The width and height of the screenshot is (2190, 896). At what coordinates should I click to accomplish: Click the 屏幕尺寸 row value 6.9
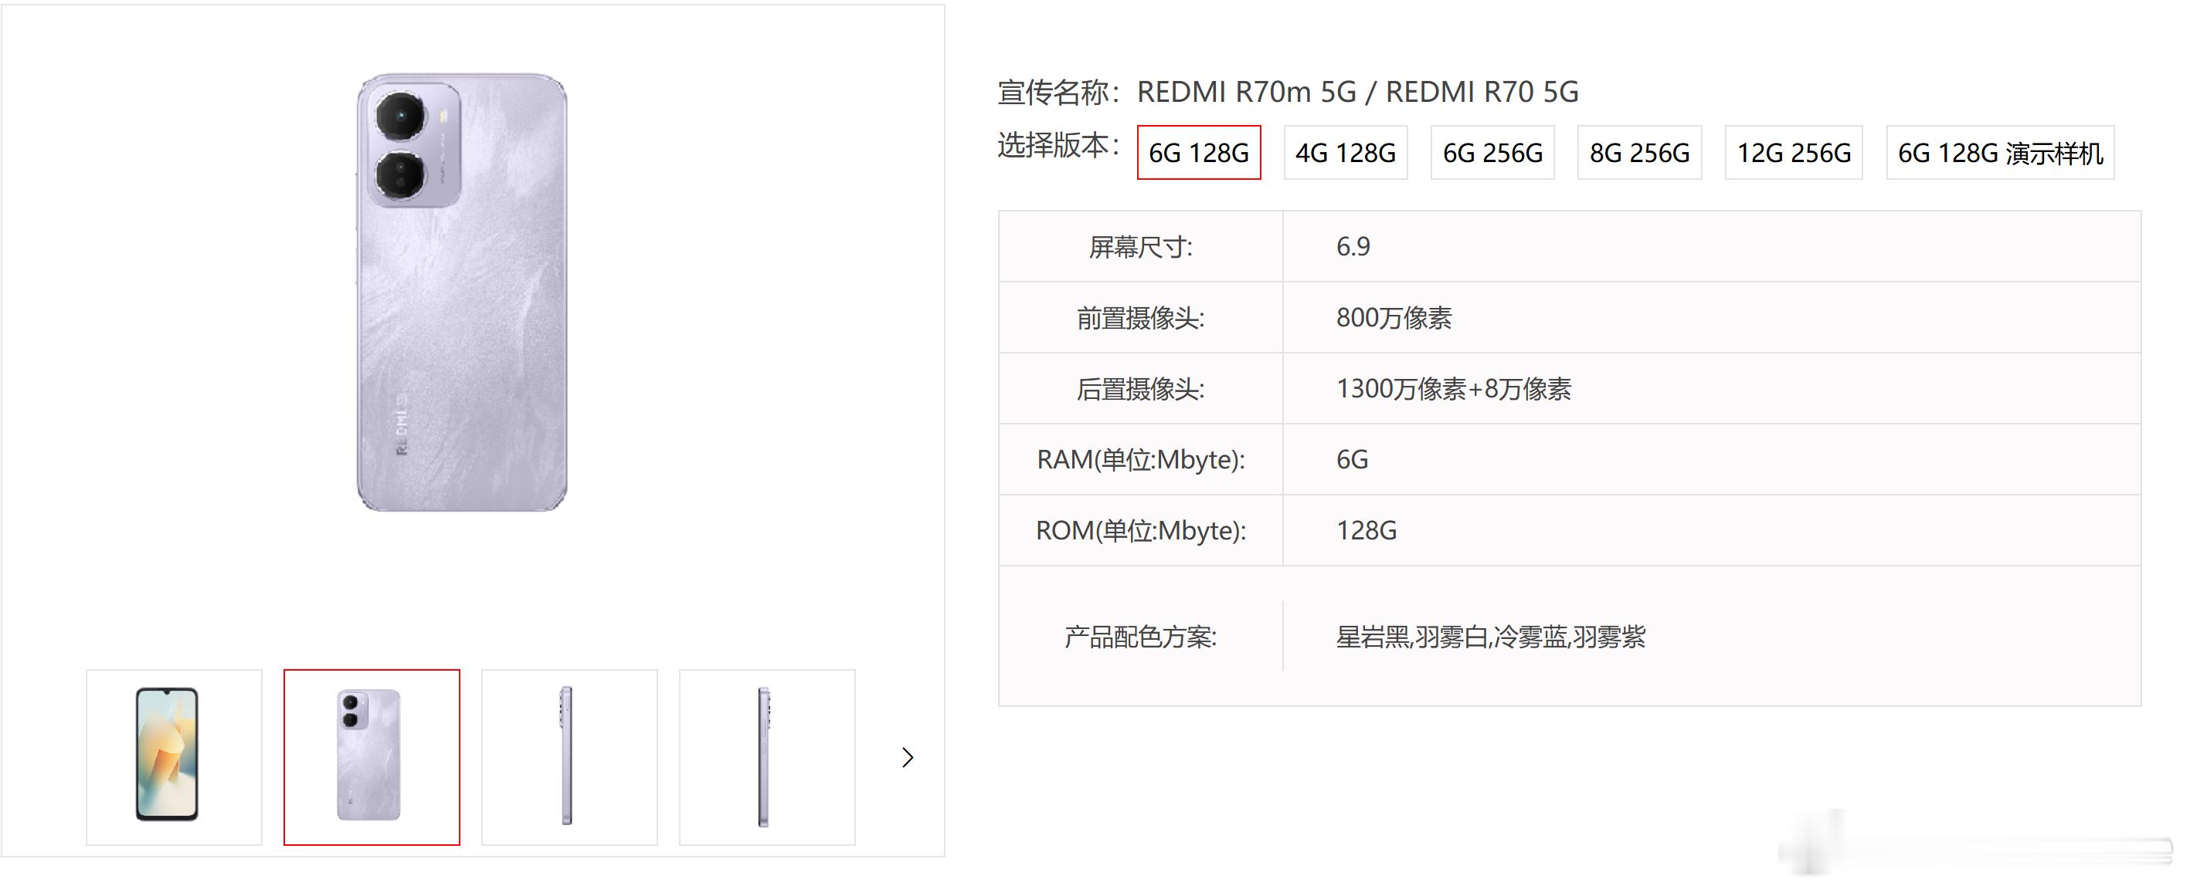(1353, 246)
